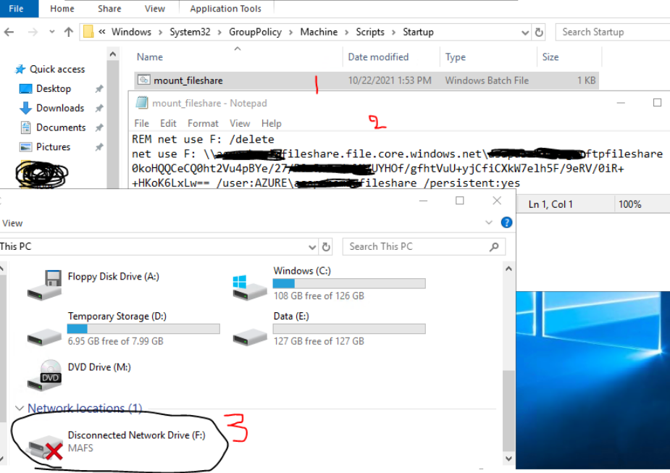Image resolution: width=670 pixels, height=473 pixels.
Task: Click the mount_fileshare batch file icon
Action: click(144, 80)
